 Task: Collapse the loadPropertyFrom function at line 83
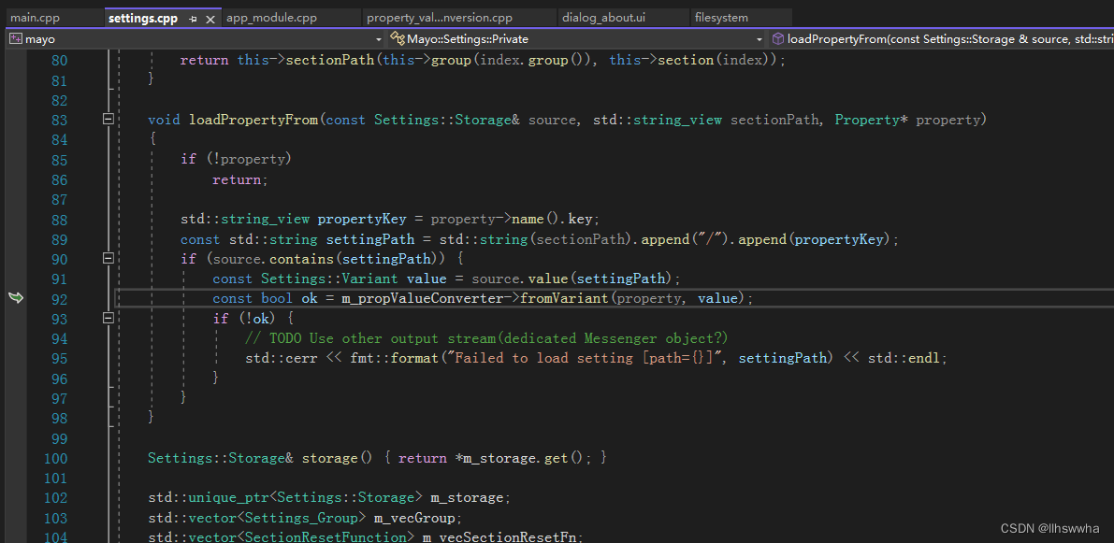[108, 119]
